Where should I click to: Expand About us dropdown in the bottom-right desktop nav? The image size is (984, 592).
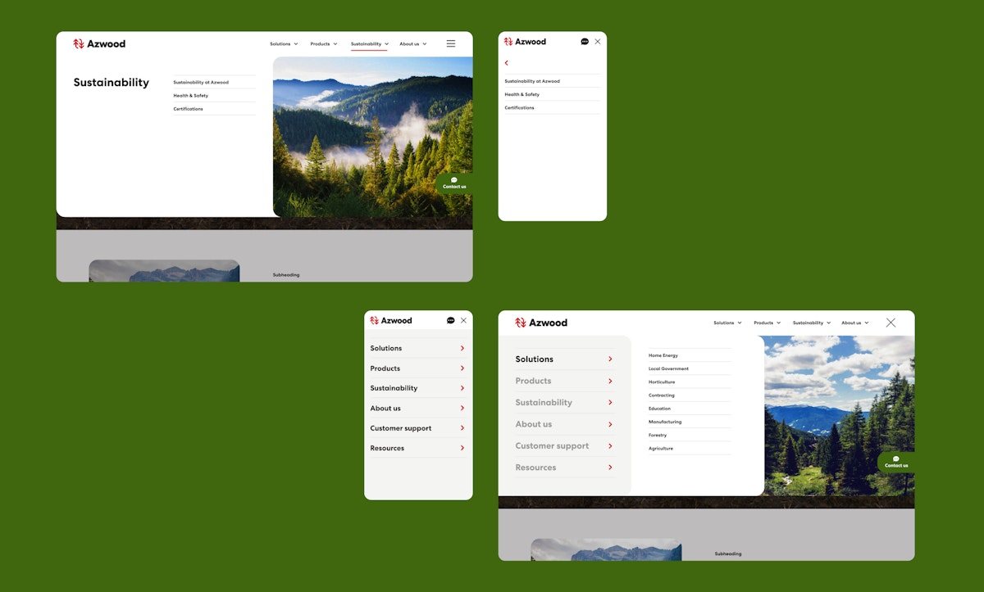coord(855,323)
